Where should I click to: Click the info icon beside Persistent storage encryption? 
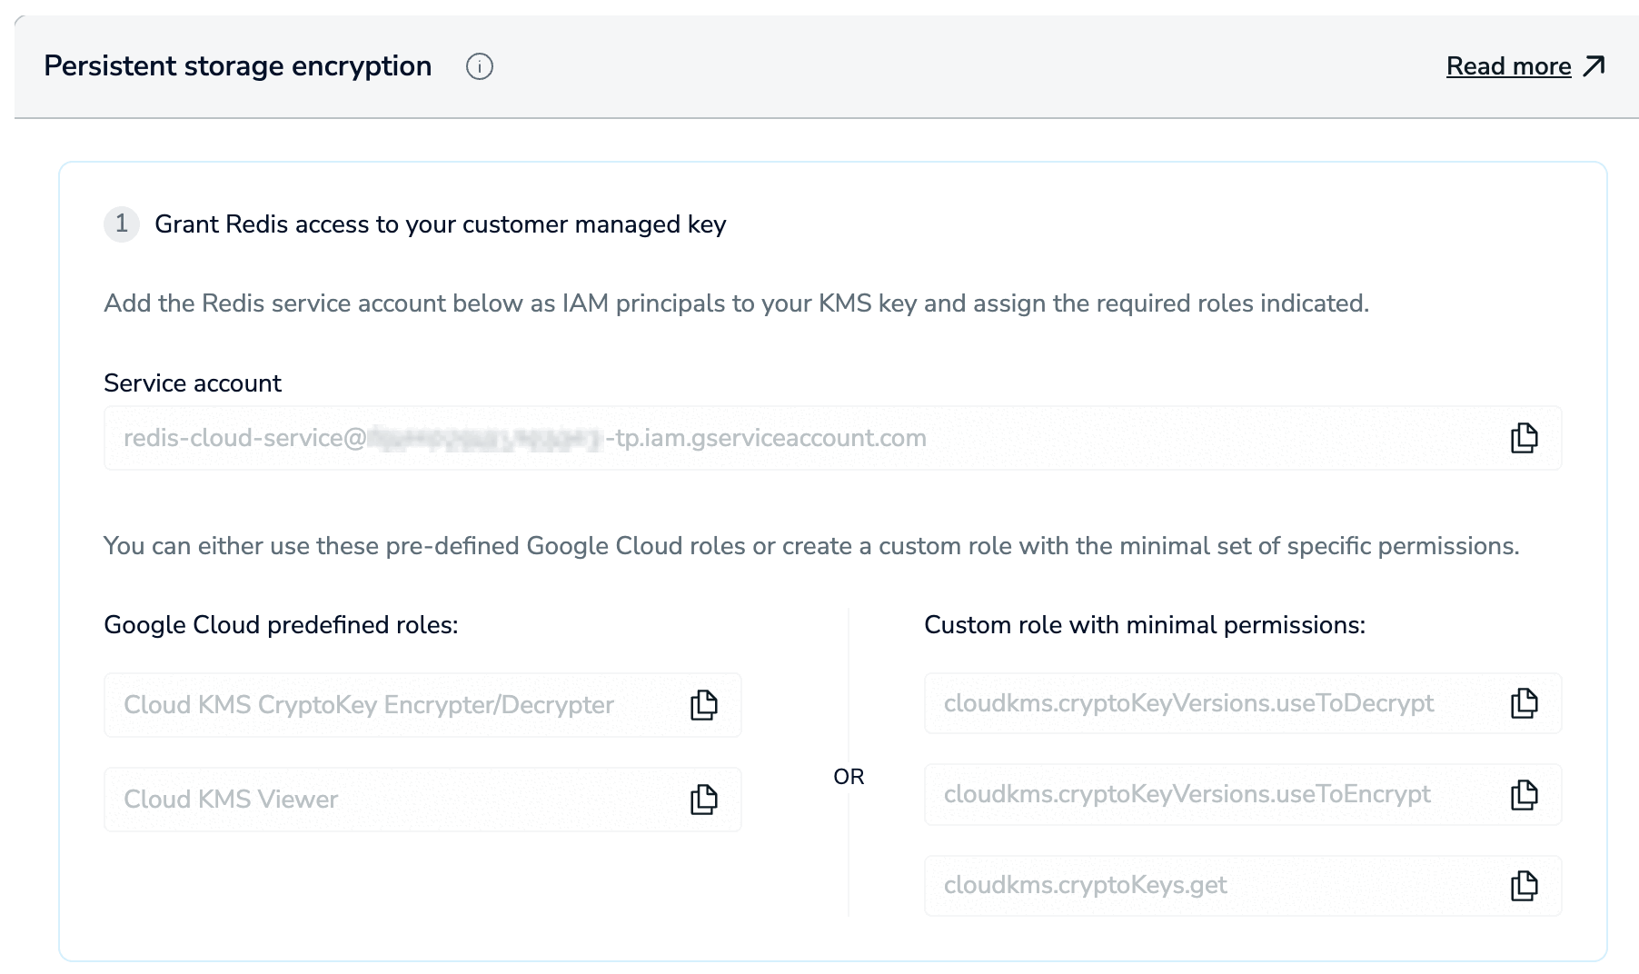tap(480, 66)
